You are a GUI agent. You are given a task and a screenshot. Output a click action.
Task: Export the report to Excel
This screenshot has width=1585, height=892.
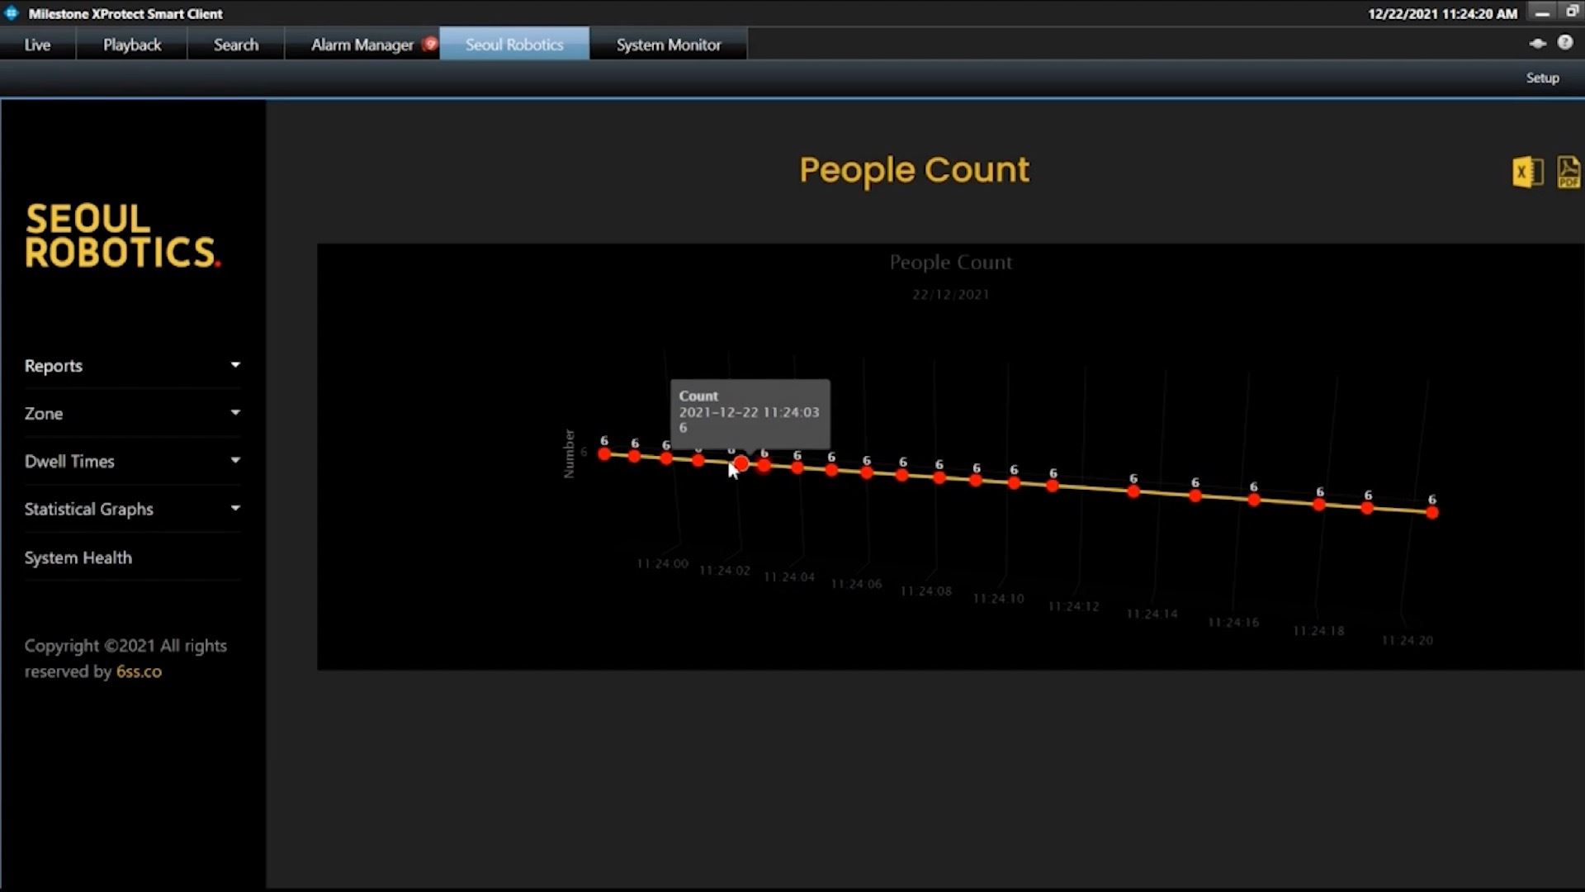point(1527,172)
